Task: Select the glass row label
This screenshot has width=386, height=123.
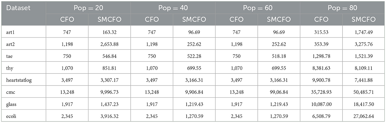Action: pyautogui.click(x=10, y=104)
